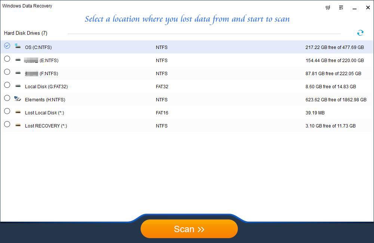Click the Elements (H:NTFS) external drive icon
This screenshot has height=243, width=374.
click(18, 99)
